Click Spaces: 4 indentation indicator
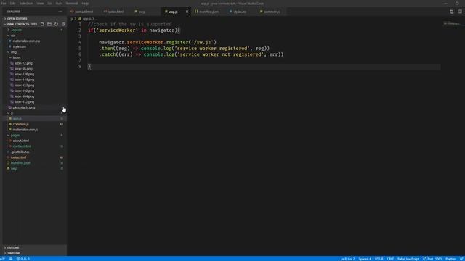Image resolution: width=465 pixels, height=261 pixels. coord(365,259)
